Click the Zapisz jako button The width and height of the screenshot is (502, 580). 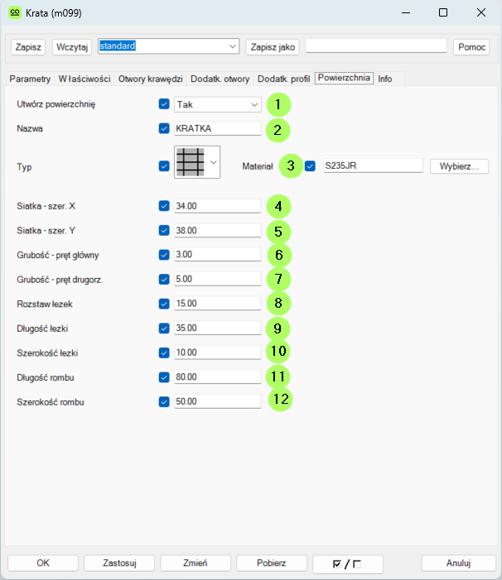pyautogui.click(x=272, y=47)
